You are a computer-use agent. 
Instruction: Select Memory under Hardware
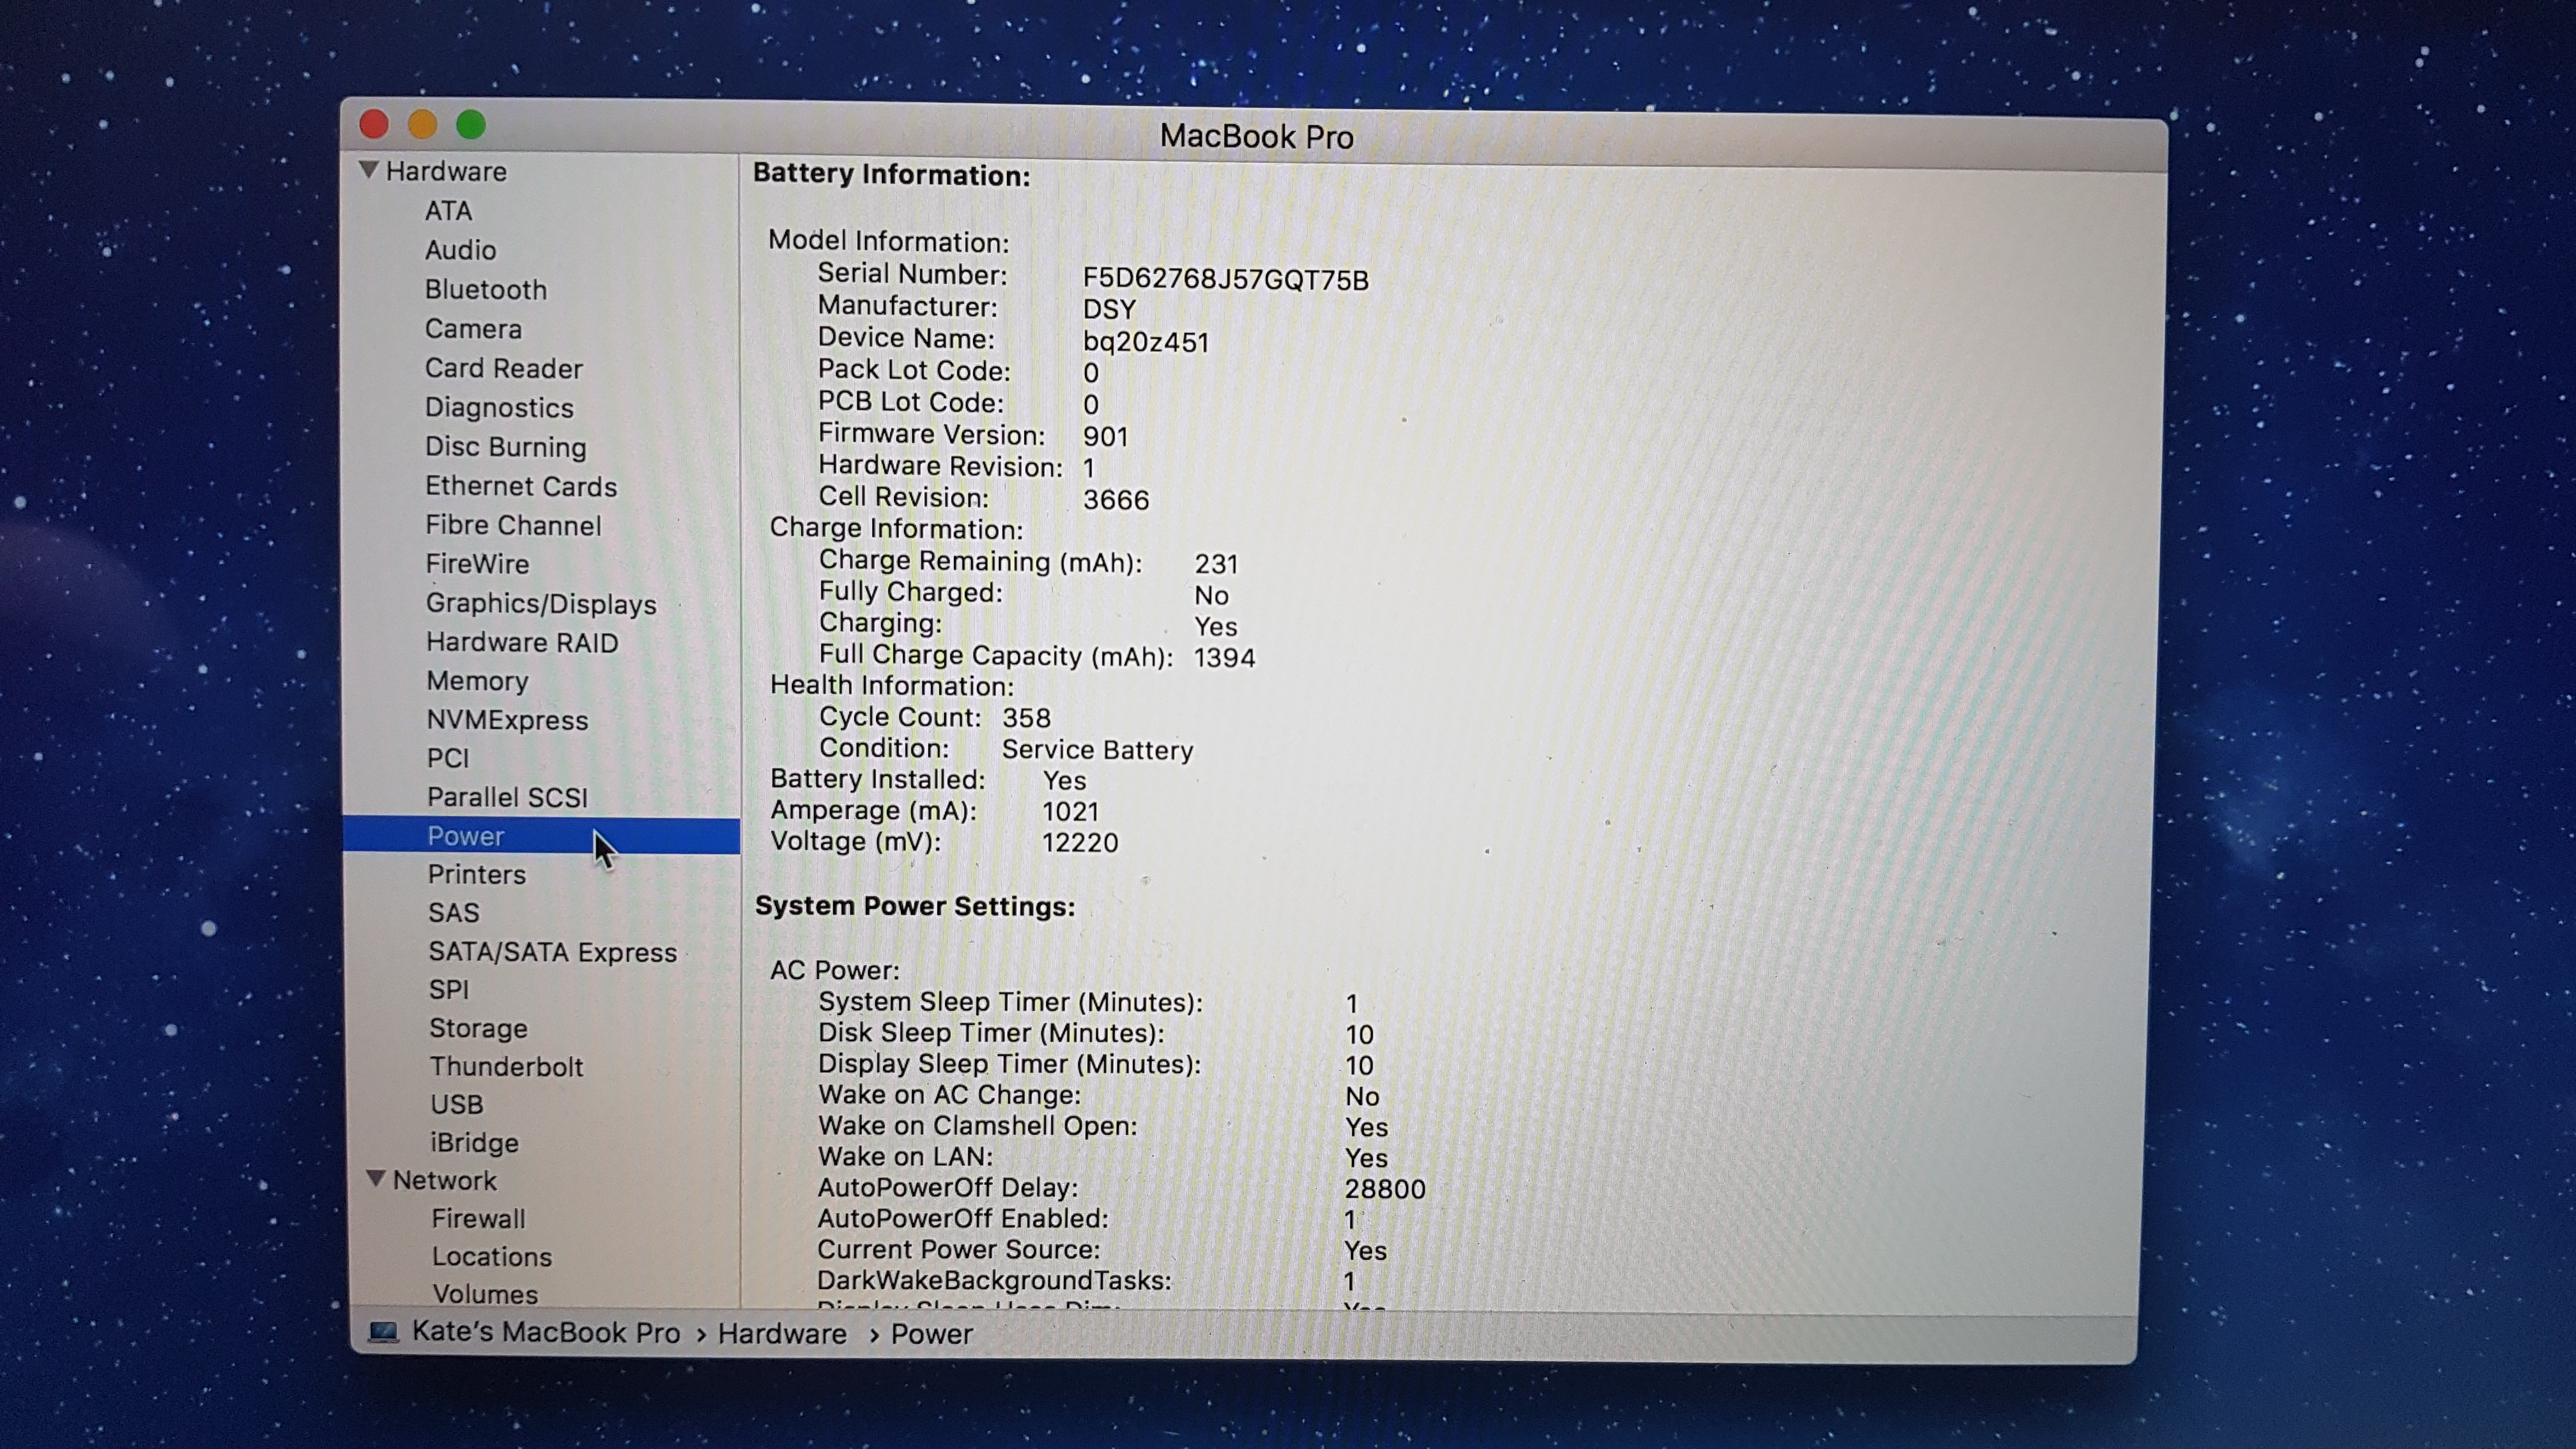[x=476, y=681]
